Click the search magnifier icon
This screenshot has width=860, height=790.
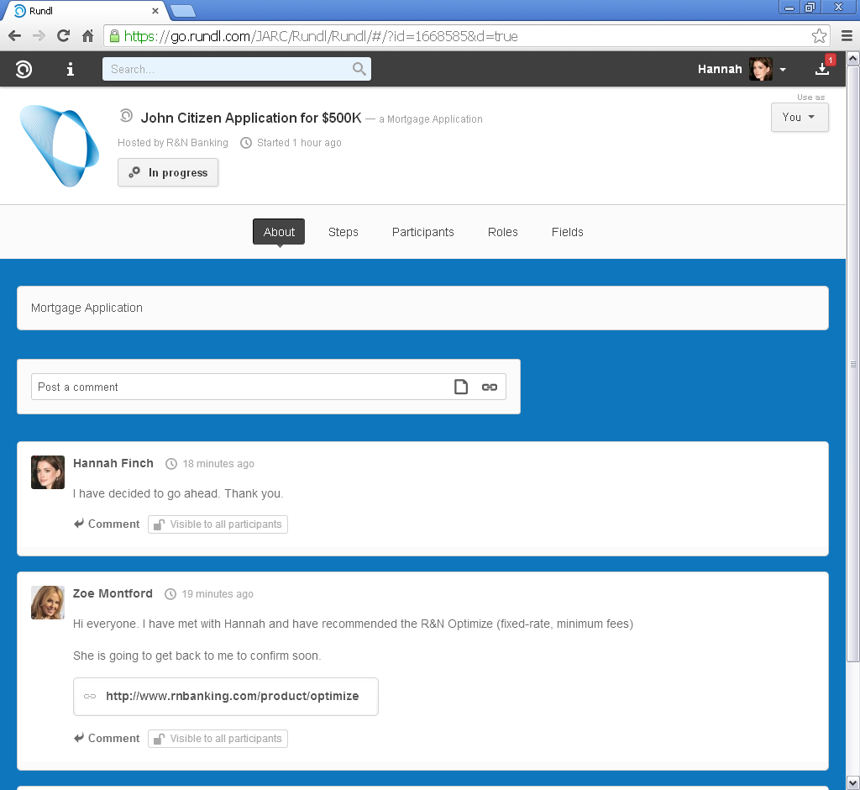(x=359, y=69)
